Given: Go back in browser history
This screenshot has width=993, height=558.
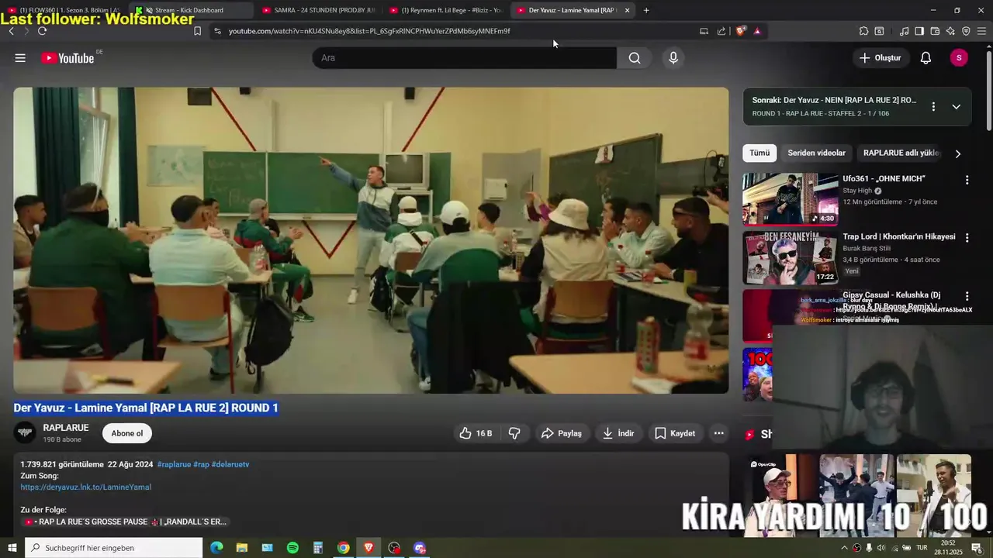Looking at the screenshot, I should coord(11,31).
